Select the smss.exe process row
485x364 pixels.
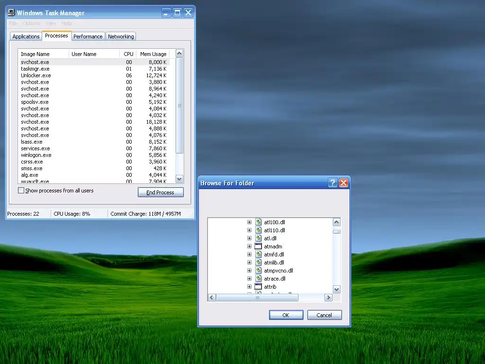point(94,168)
